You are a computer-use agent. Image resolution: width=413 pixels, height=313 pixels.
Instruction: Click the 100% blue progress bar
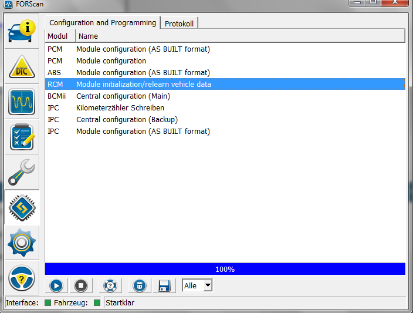tap(225, 269)
